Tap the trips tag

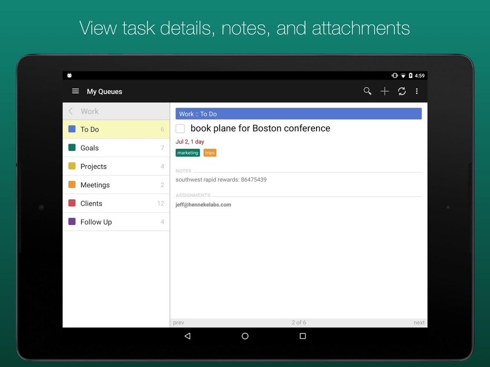point(210,153)
